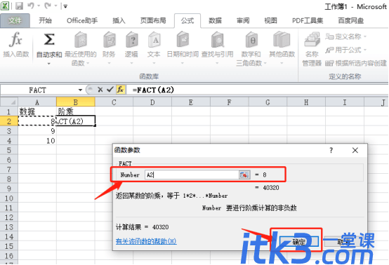Screen dimensions: 389x265
Task: Select column D header
Action: [x=152, y=102]
